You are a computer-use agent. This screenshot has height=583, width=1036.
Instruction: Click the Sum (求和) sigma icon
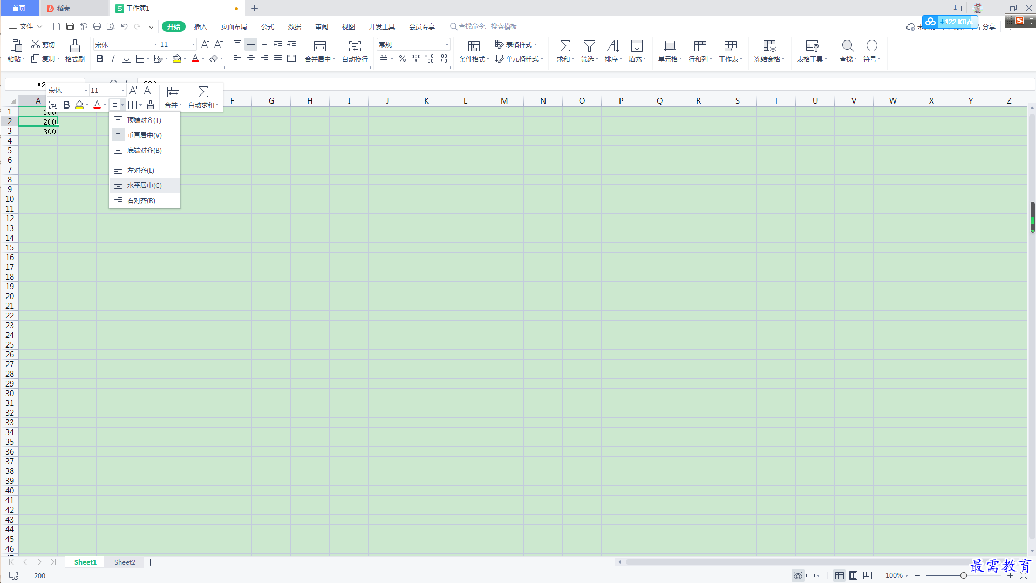(x=565, y=46)
